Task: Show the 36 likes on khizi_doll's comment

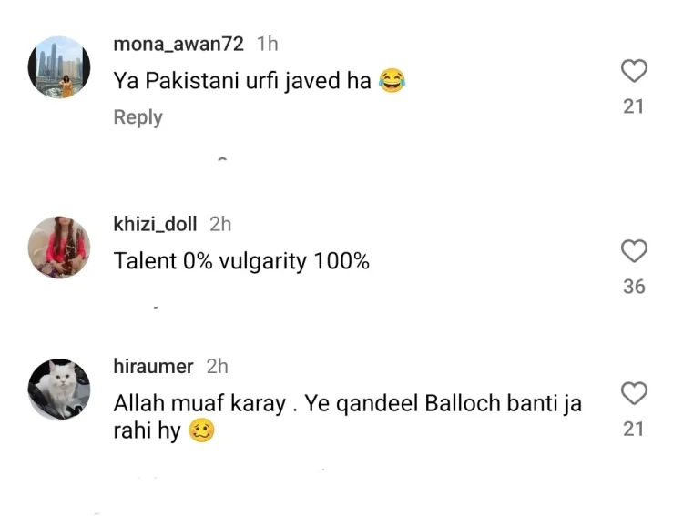Action: coord(634,287)
